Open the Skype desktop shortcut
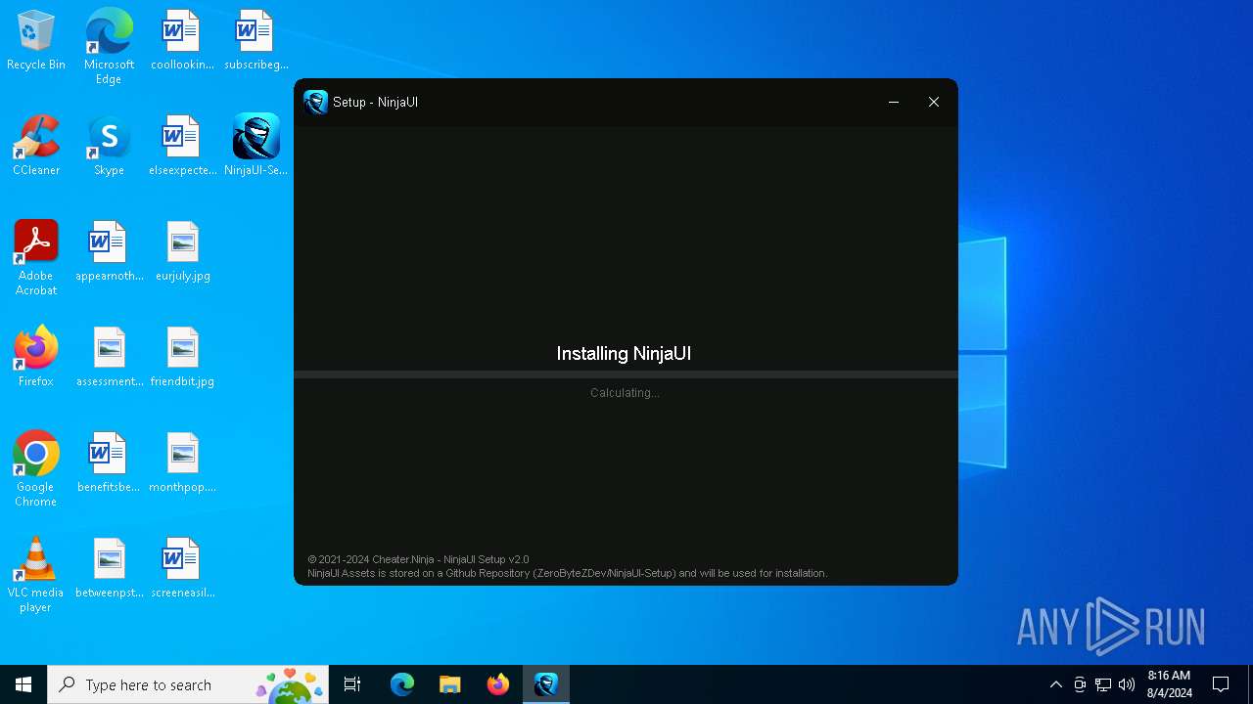This screenshot has height=704, width=1253. [x=109, y=147]
